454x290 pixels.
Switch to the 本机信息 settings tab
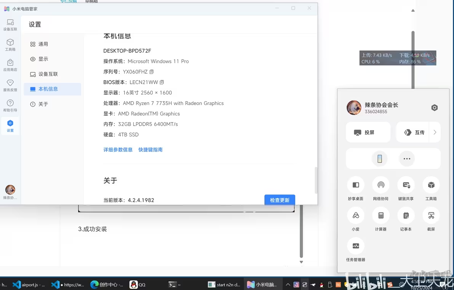point(52,89)
